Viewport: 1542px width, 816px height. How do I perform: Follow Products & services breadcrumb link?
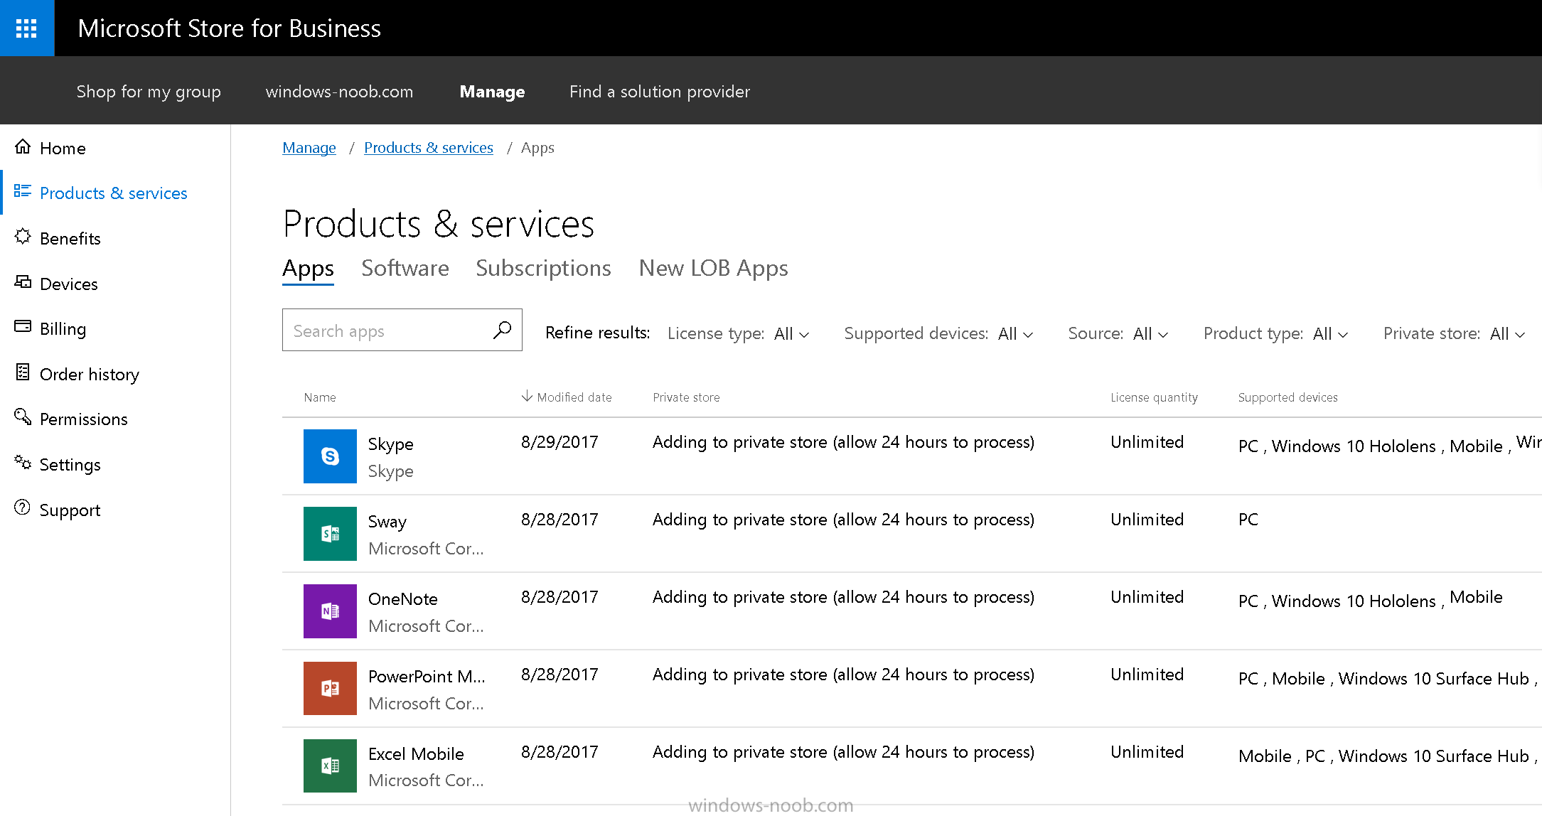tap(429, 148)
